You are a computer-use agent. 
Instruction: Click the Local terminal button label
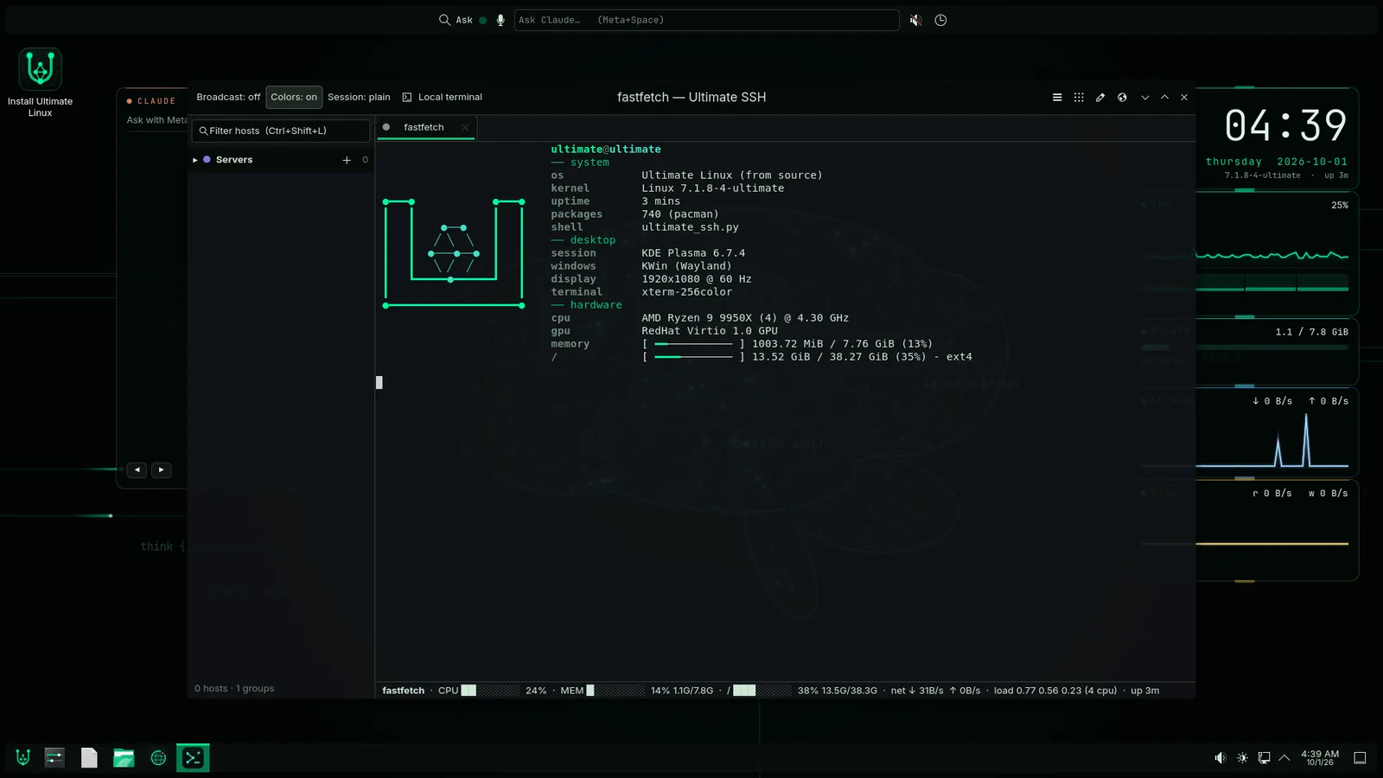pos(450,98)
